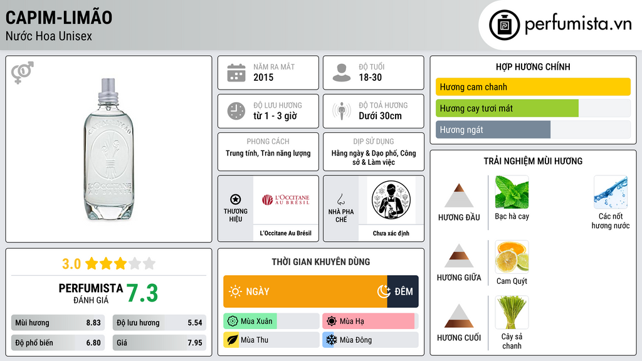This screenshot has height=361, width=642.
Task: Open the Cây sả chanh lemongrass thumbnail
Action: click(x=512, y=313)
